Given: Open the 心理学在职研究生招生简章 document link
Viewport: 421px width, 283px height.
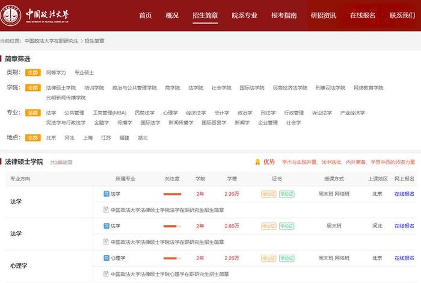Looking at the screenshot, I should pyautogui.click(x=170, y=274).
